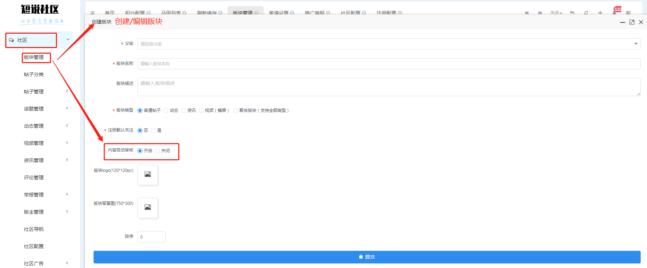
Task: Switch to the 邀请设置 tab
Action: point(278,13)
